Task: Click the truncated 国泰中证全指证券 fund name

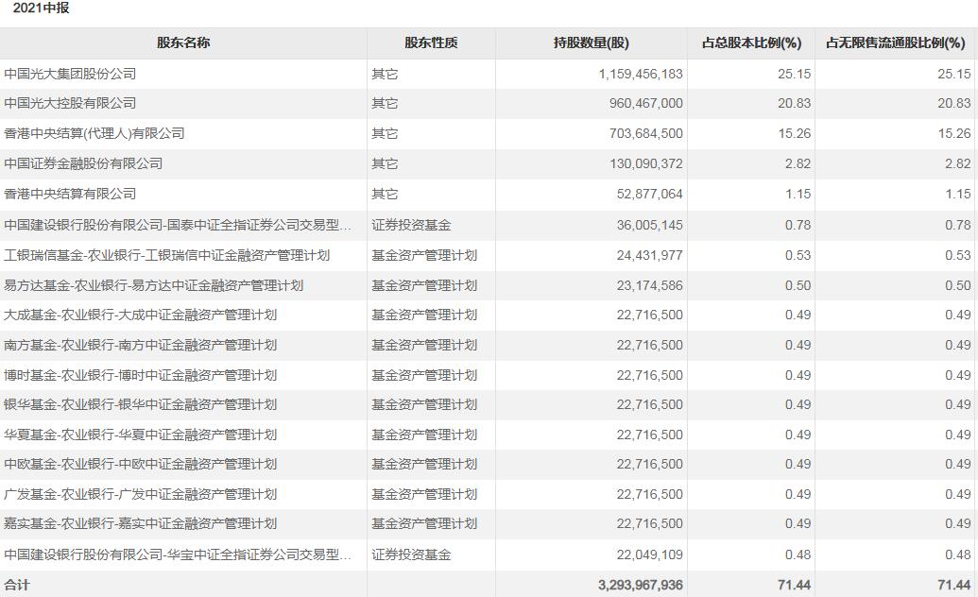Action: click(x=180, y=224)
